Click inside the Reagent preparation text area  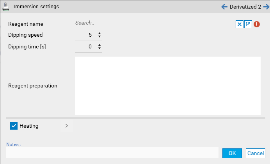click(x=167, y=86)
